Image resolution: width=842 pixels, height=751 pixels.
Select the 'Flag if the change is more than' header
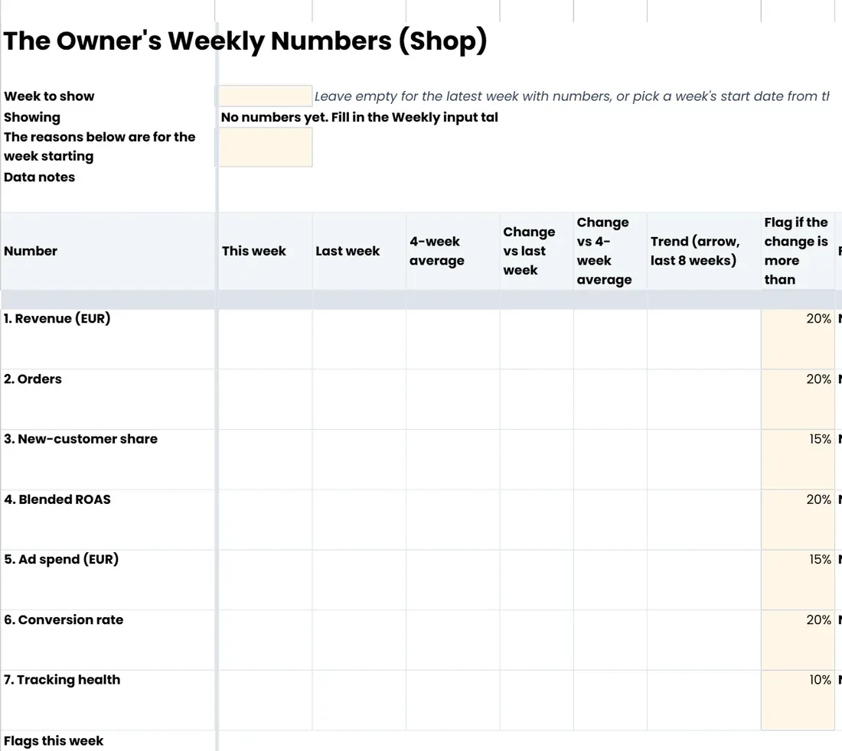[x=798, y=251]
